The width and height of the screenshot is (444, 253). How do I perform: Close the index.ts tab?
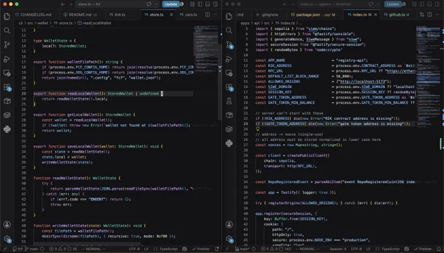(x=375, y=14)
